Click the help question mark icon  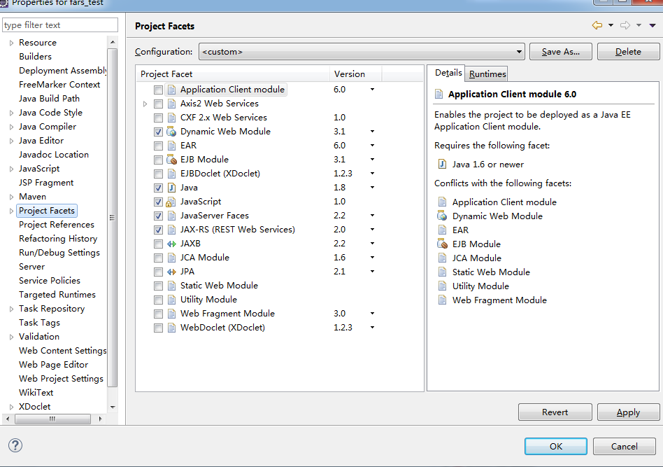coord(15,445)
